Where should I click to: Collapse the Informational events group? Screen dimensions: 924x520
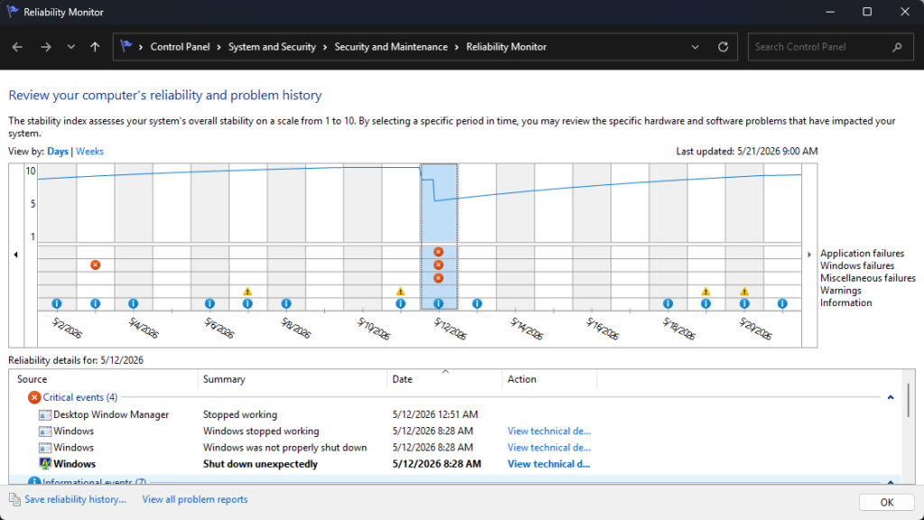(x=891, y=482)
